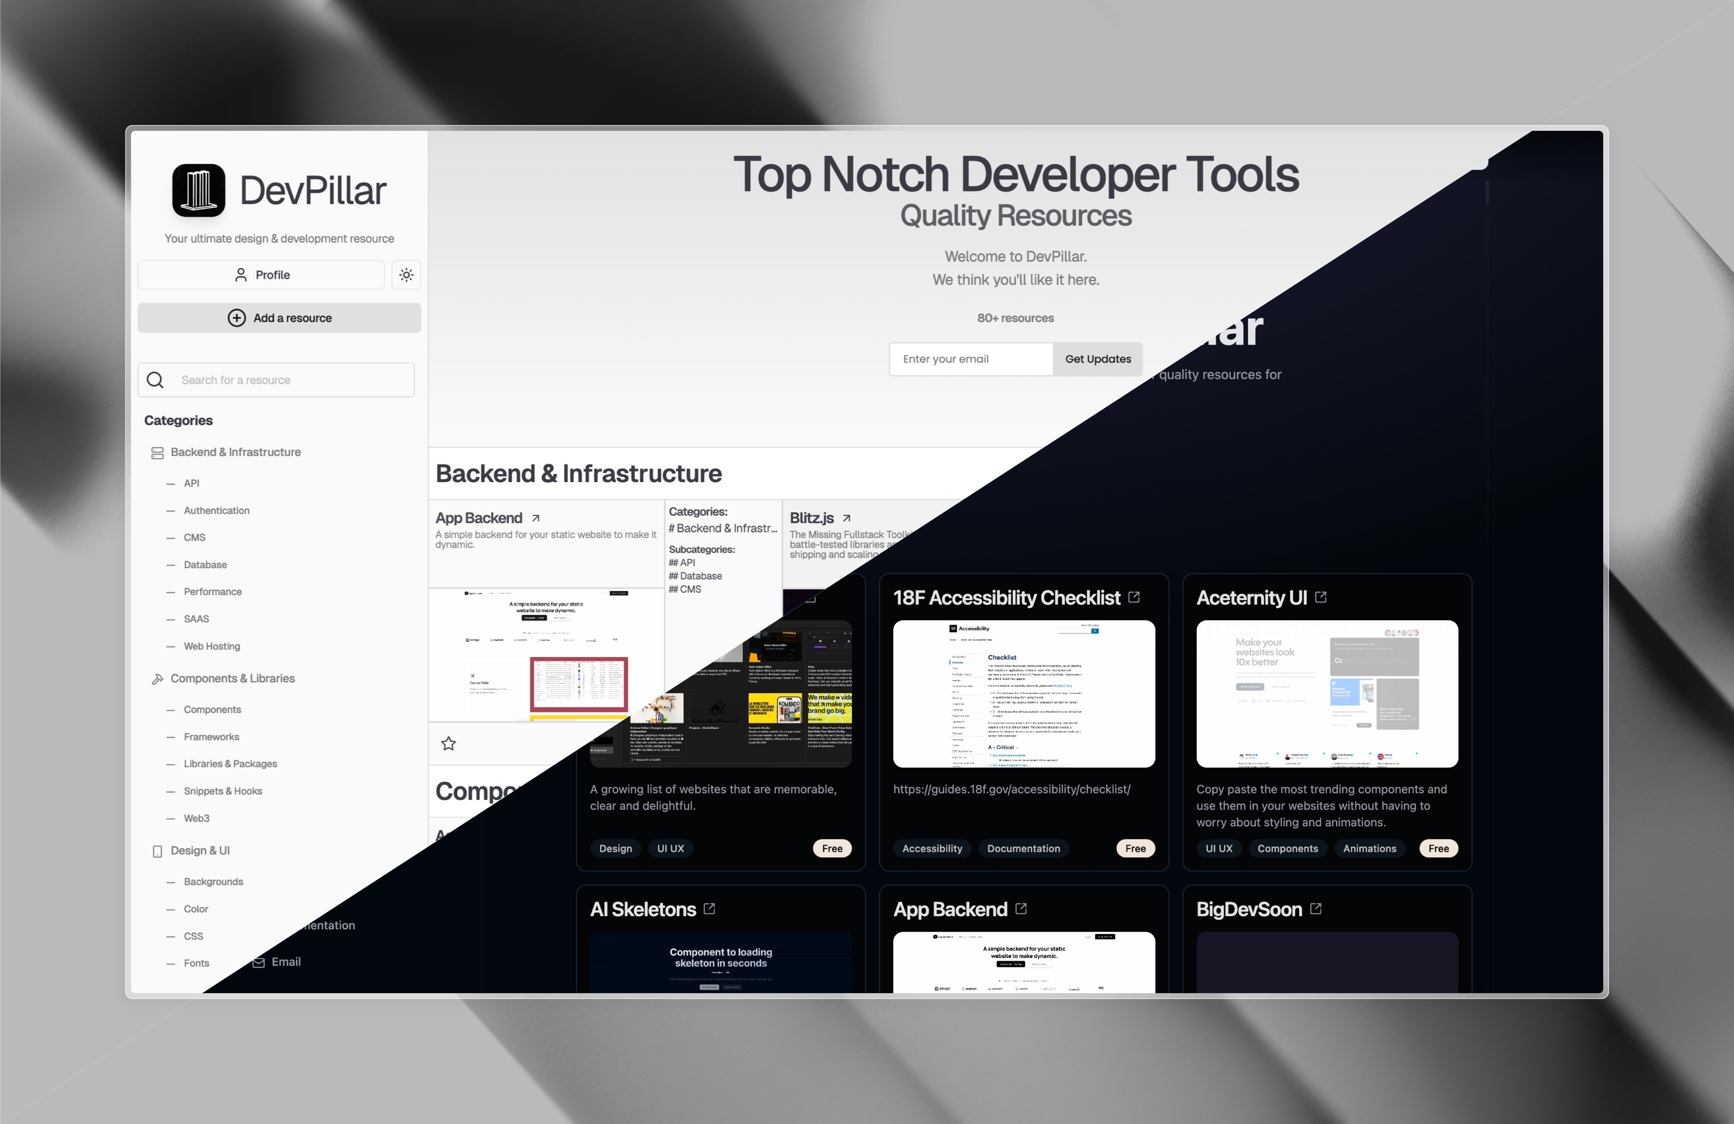Click the Components & Libraries tool icon
This screenshot has width=1734, height=1124.
pyautogui.click(x=157, y=679)
